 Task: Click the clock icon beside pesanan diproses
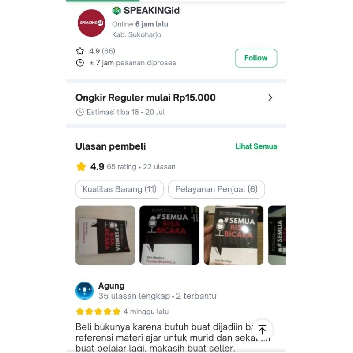point(80,63)
